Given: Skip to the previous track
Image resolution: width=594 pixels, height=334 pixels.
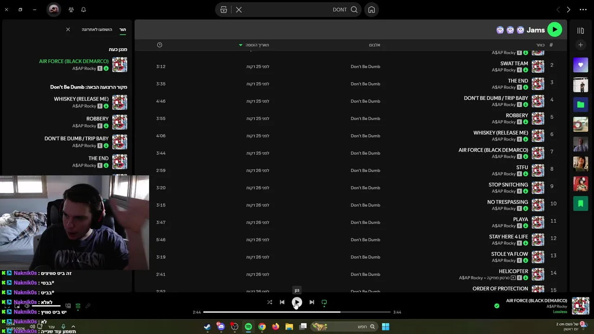Looking at the screenshot, I should point(282,302).
